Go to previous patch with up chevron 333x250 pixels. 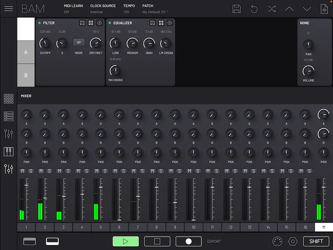[289, 9]
